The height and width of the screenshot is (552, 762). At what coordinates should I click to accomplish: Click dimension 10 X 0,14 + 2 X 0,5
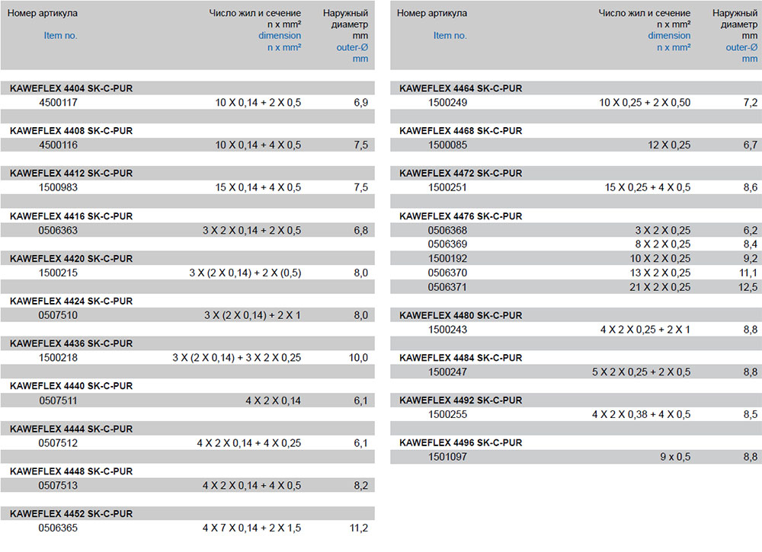258,103
